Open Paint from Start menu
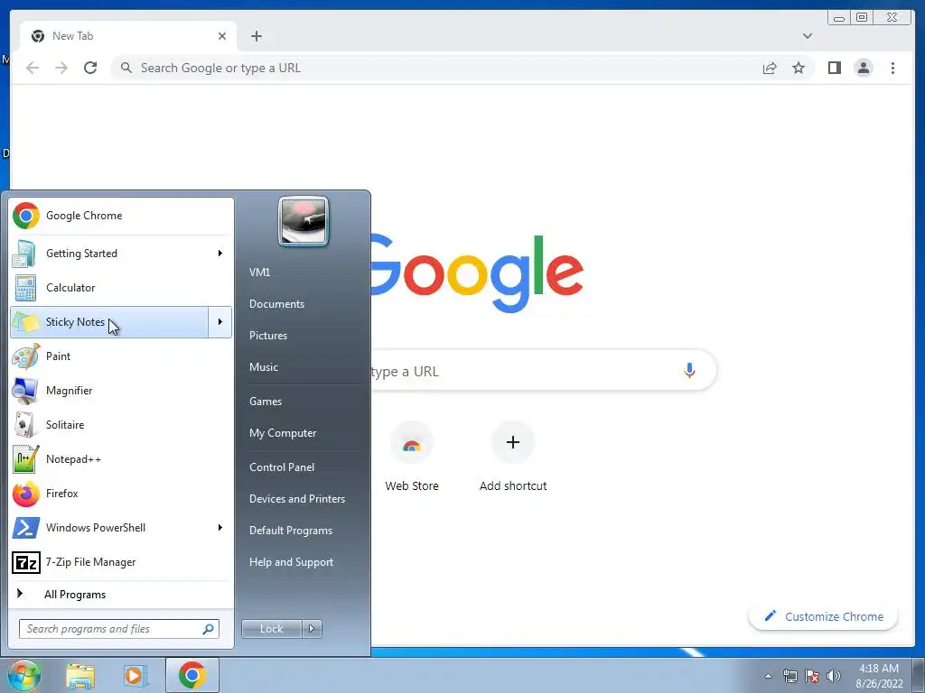The width and height of the screenshot is (925, 693). pos(121,356)
